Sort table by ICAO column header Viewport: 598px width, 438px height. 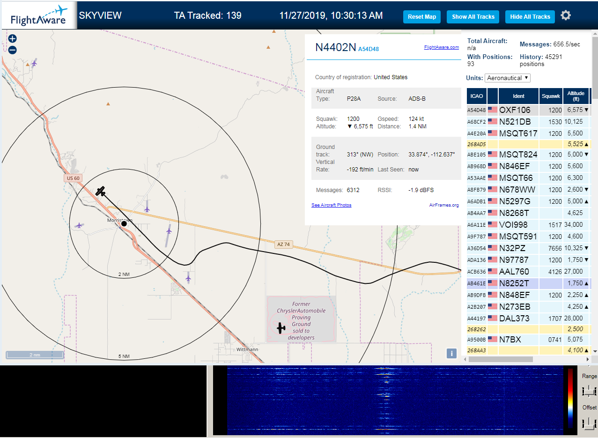click(x=477, y=96)
